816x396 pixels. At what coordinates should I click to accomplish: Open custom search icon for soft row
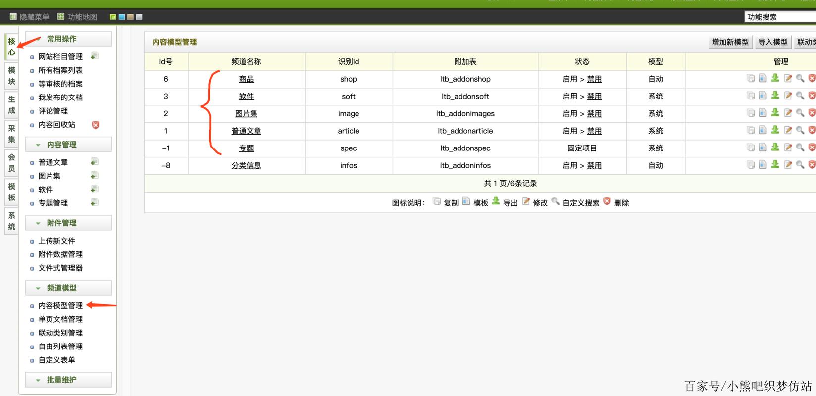tap(800, 96)
